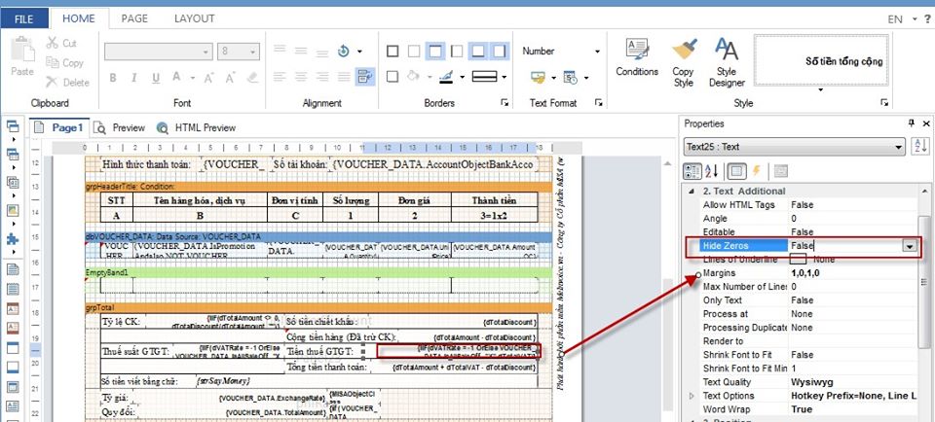
Task: Click the Properties panel vertical scrollbar
Action: click(923, 282)
